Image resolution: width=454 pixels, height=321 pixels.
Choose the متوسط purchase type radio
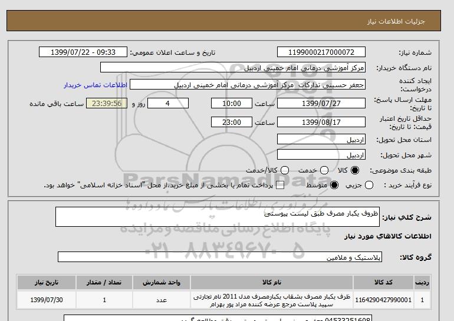[334, 185]
